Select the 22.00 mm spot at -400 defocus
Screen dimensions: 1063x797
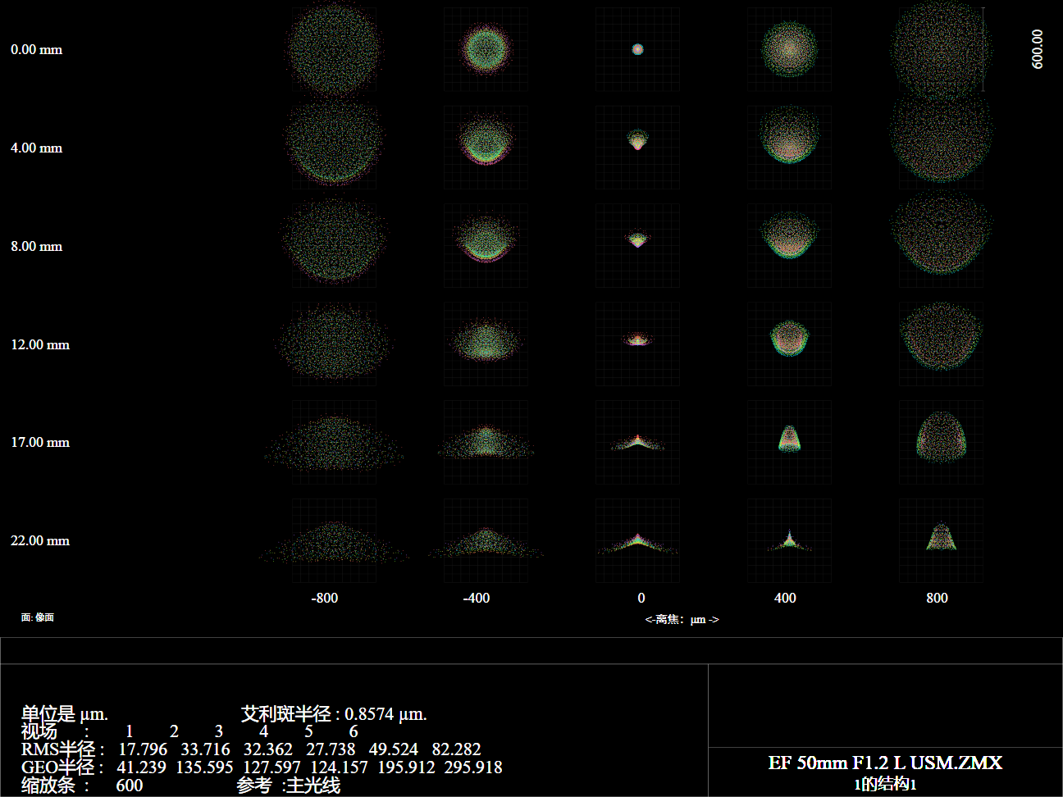pos(486,540)
